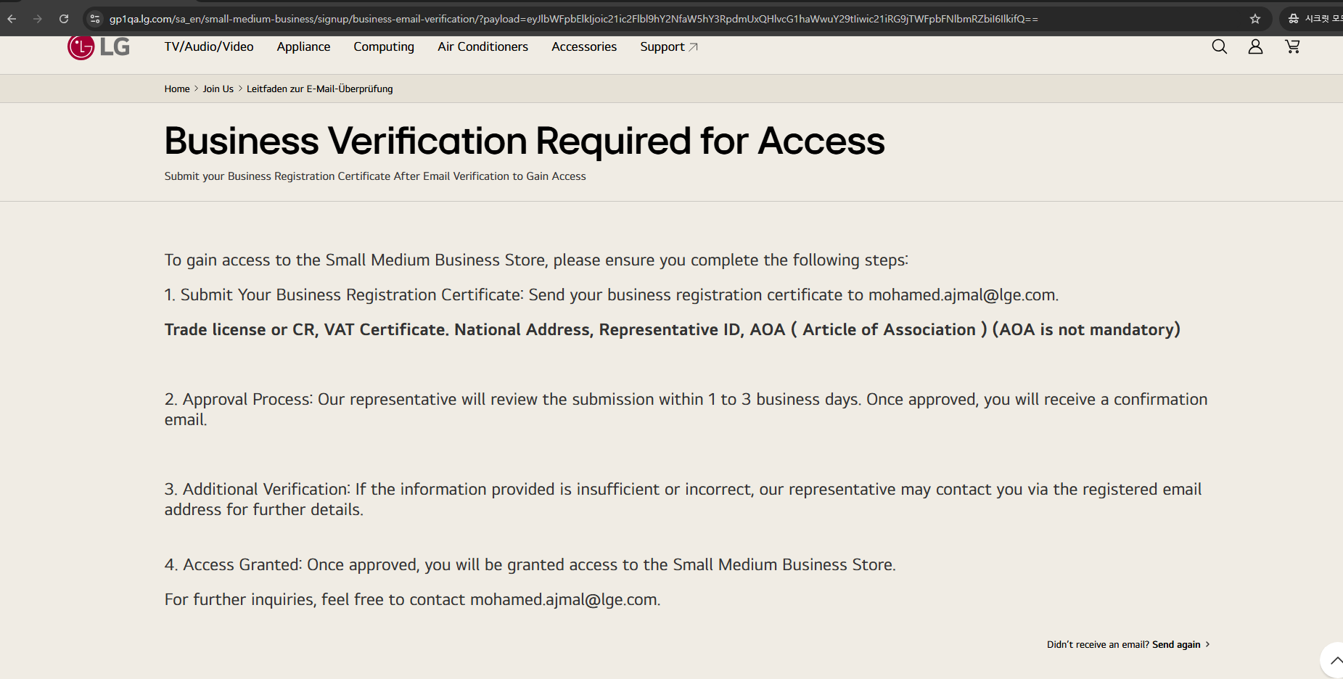Open the account profile icon
This screenshot has height=679, width=1343.
coord(1255,47)
